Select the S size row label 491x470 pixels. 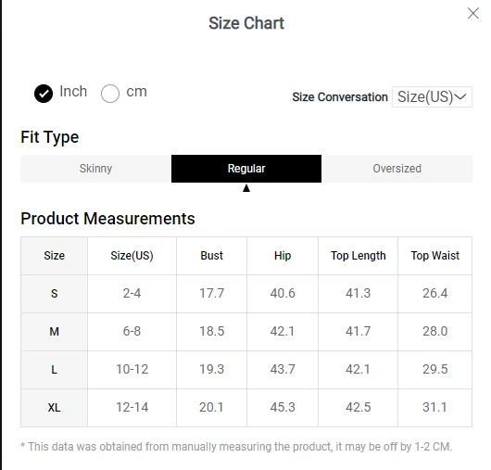click(x=54, y=294)
